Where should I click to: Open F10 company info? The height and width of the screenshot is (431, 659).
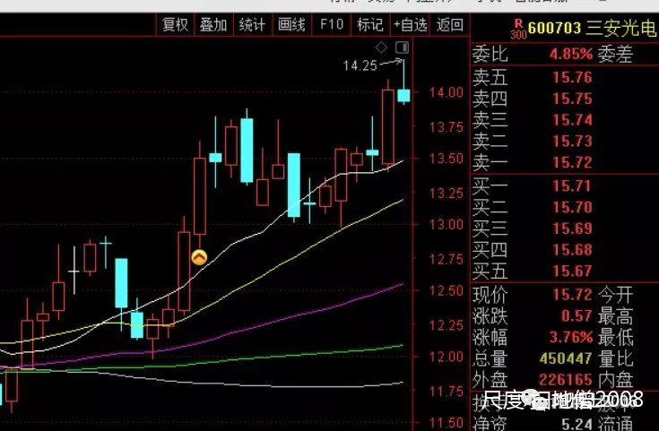pyautogui.click(x=331, y=24)
